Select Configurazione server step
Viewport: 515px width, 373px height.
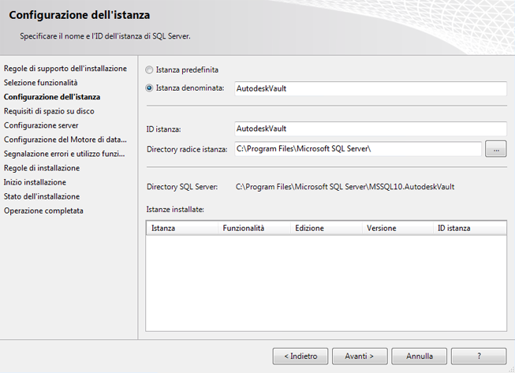tap(41, 125)
